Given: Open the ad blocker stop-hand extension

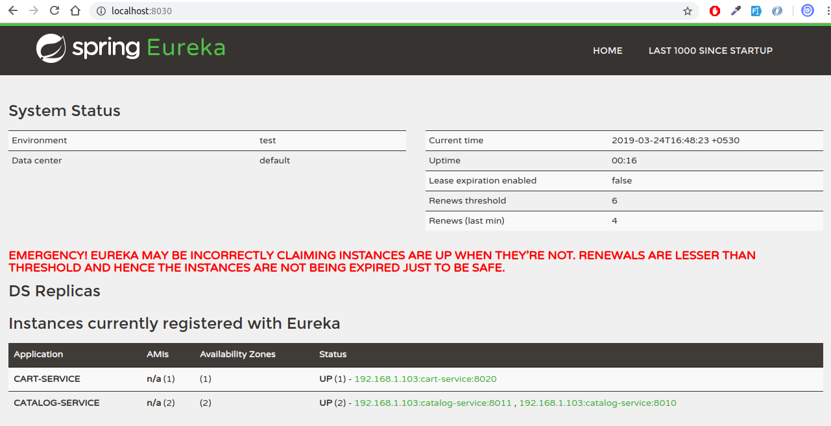Looking at the screenshot, I should pos(714,10).
